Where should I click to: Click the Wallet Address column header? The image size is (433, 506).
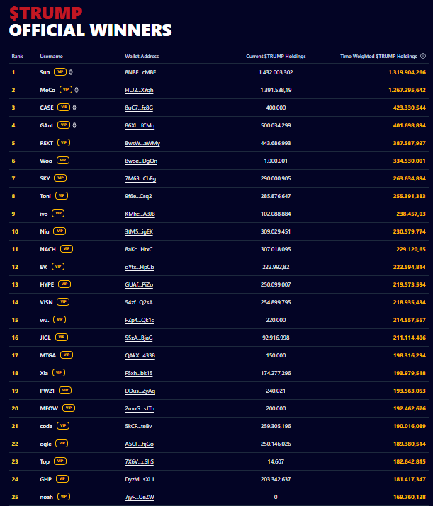[x=142, y=56]
